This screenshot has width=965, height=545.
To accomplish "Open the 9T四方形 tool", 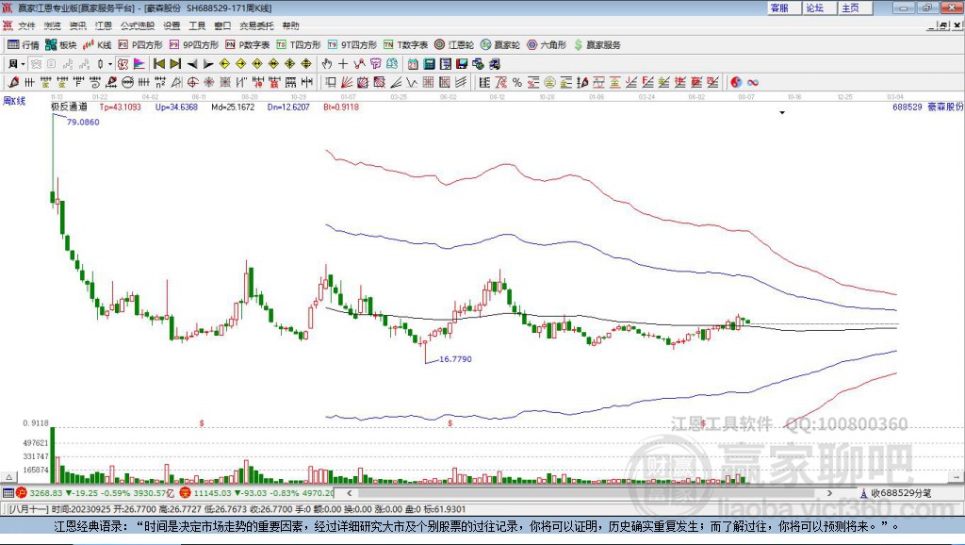I will [x=352, y=45].
